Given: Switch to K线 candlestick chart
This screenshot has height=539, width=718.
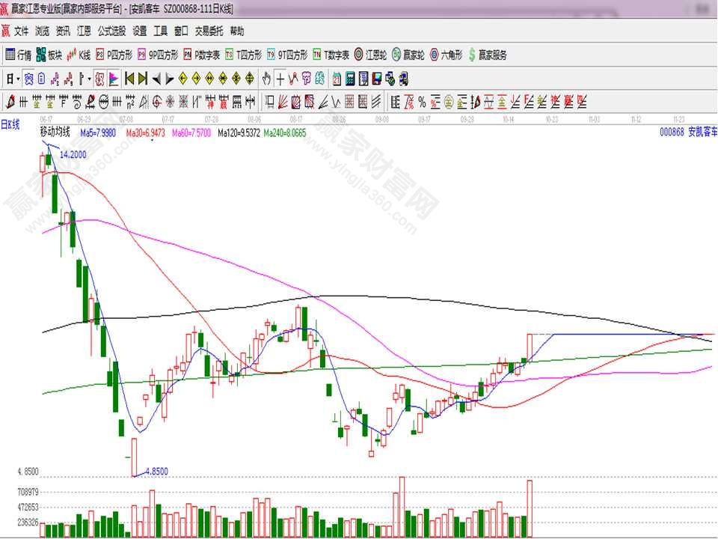Looking at the screenshot, I should pos(79,55).
